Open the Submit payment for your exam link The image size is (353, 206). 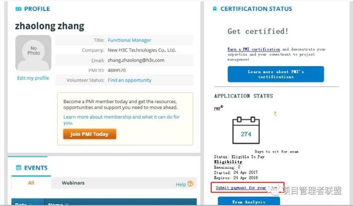[246, 188]
